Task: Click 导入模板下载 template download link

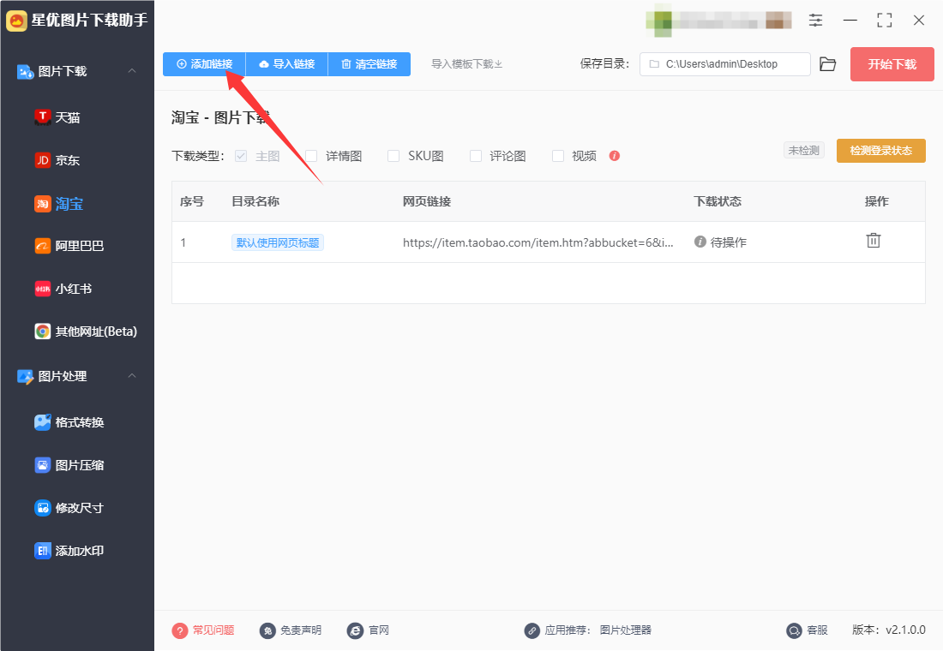Action: tap(466, 63)
